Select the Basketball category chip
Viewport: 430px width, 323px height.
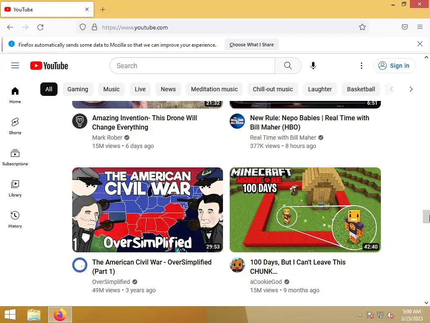coord(361,89)
